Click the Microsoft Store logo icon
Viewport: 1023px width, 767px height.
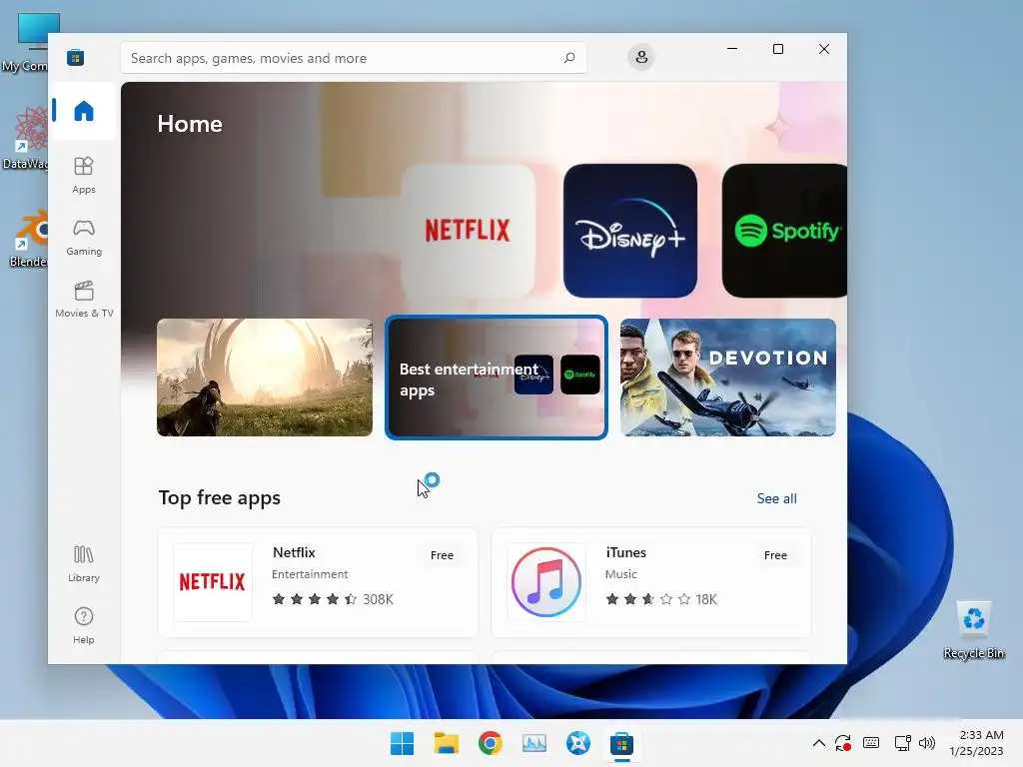tap(75, 58)
